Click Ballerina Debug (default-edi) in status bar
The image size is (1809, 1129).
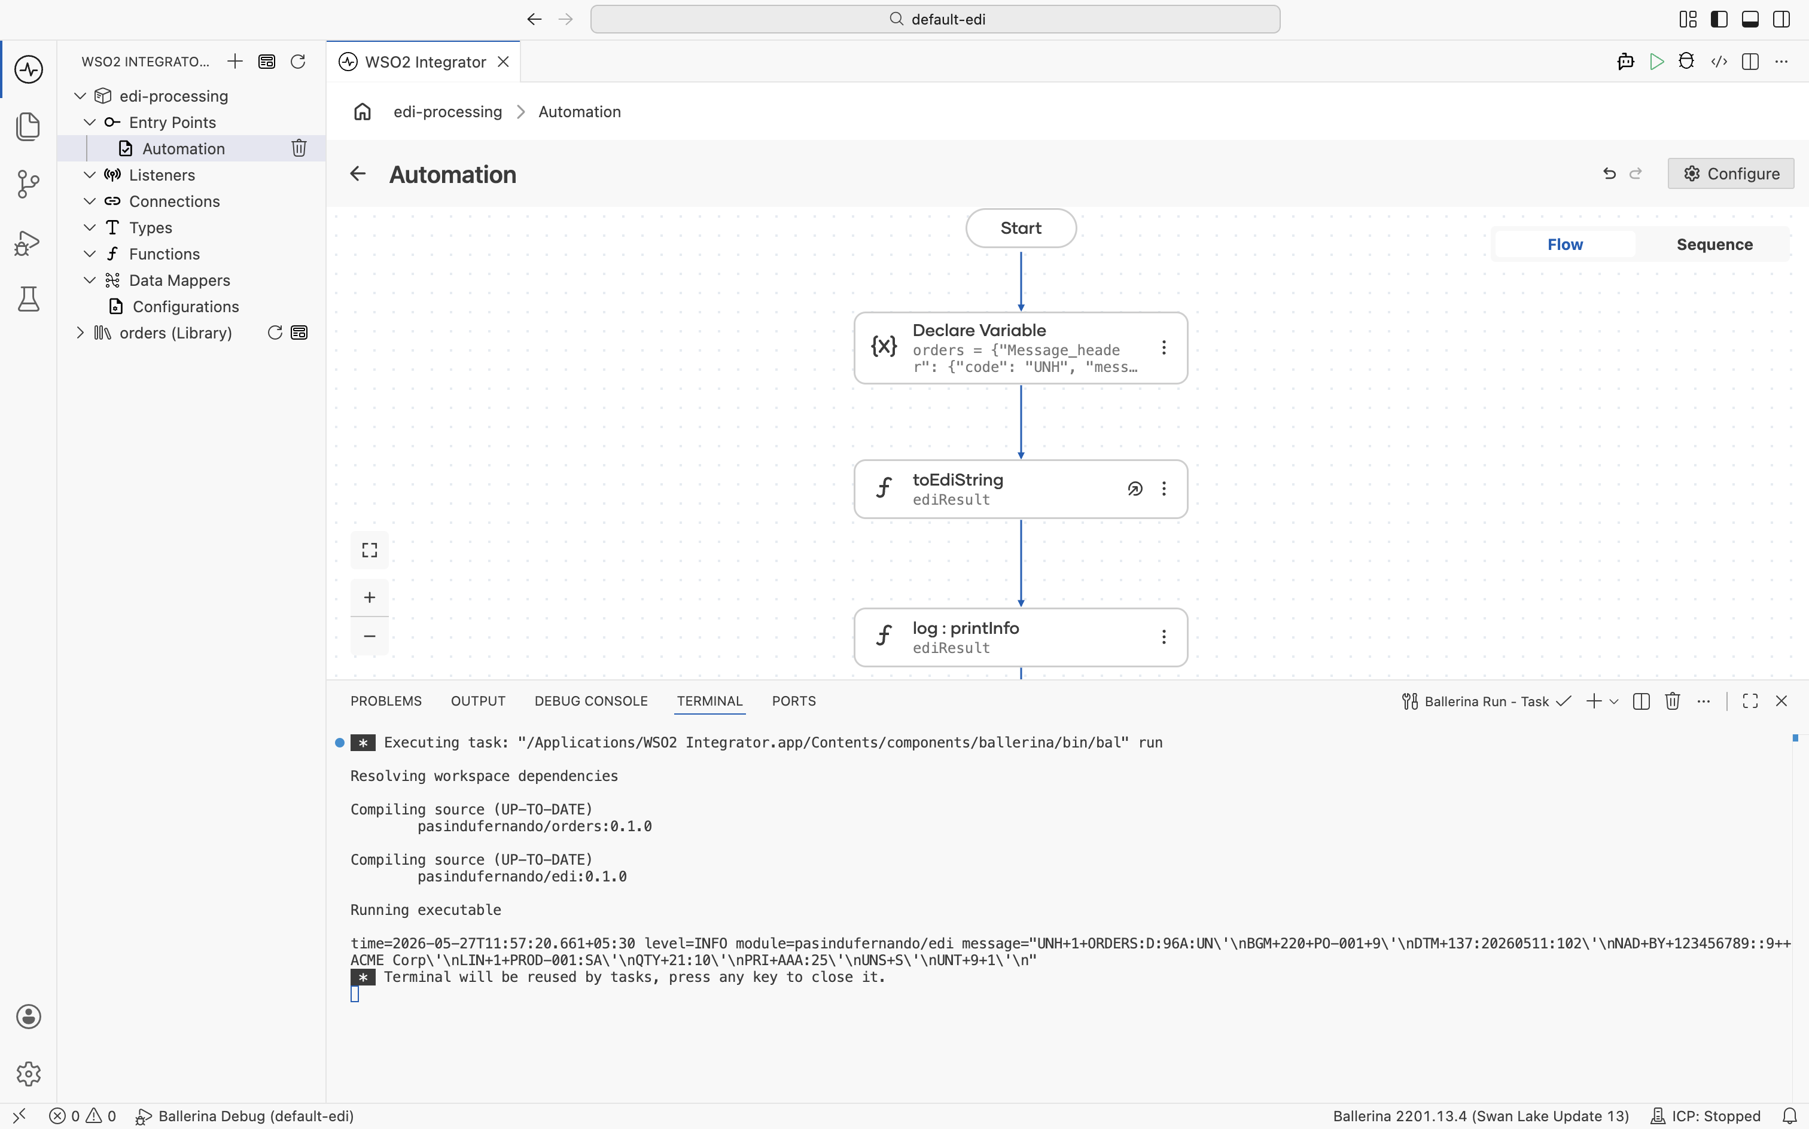click(244, 1116)
